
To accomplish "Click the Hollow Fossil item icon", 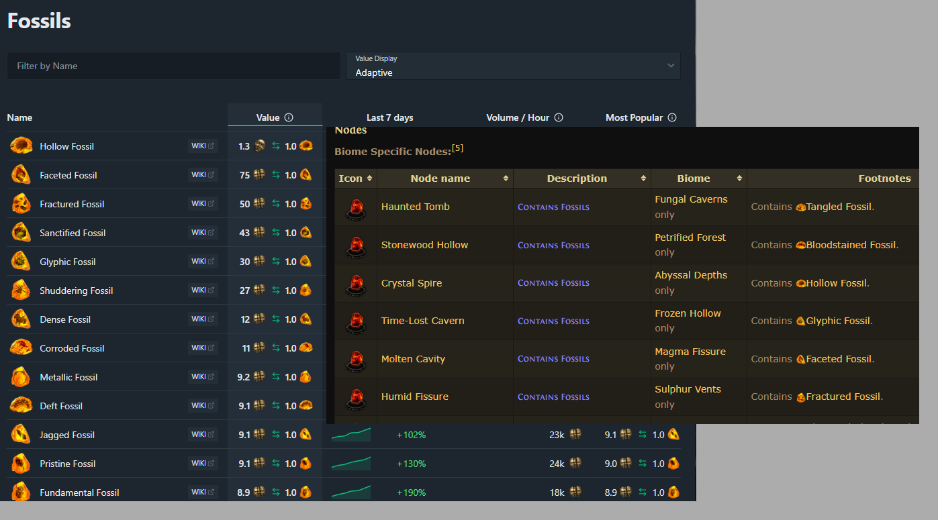I will pos(21,146).
